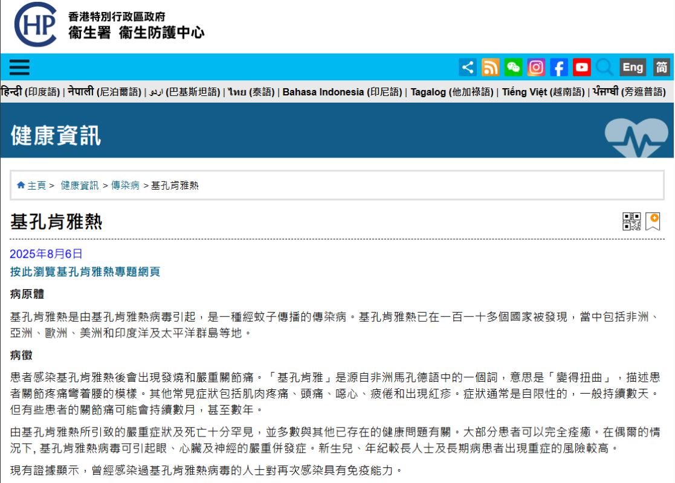Open the Facebook page icon
Screen dimensions: 675x483
[x=559, y=67]
